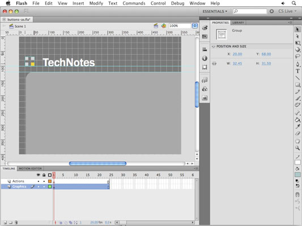This screenshot has height=226, width=302.
Task: Open the Info panel icon
Action: pyautogui.click(x=205, y=58)
